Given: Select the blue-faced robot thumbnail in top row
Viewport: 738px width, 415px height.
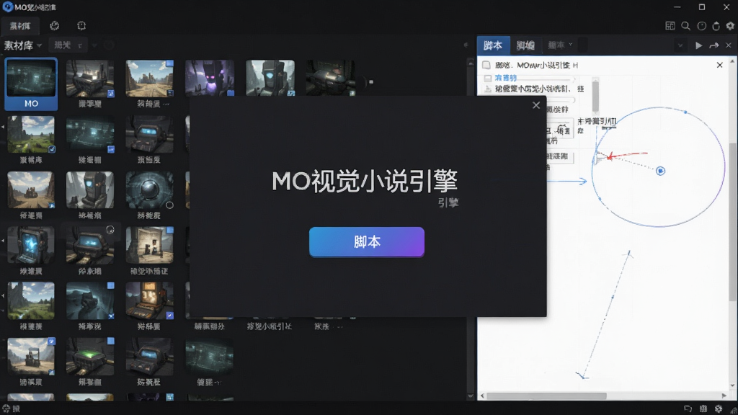Looking at the screenshot, I should pyautogui.click(x=270, y=79).
